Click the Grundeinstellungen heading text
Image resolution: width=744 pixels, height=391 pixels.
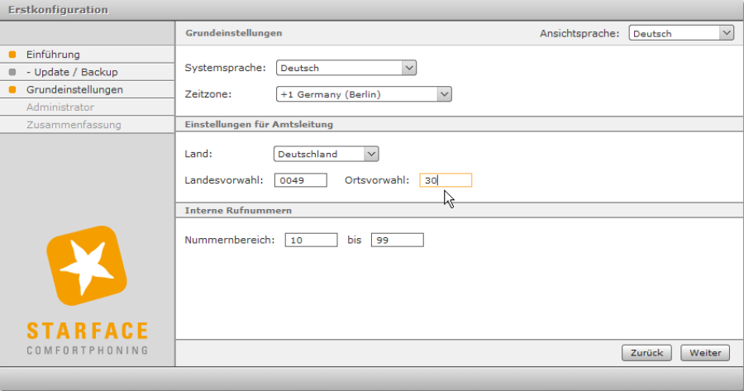[233, 33]
